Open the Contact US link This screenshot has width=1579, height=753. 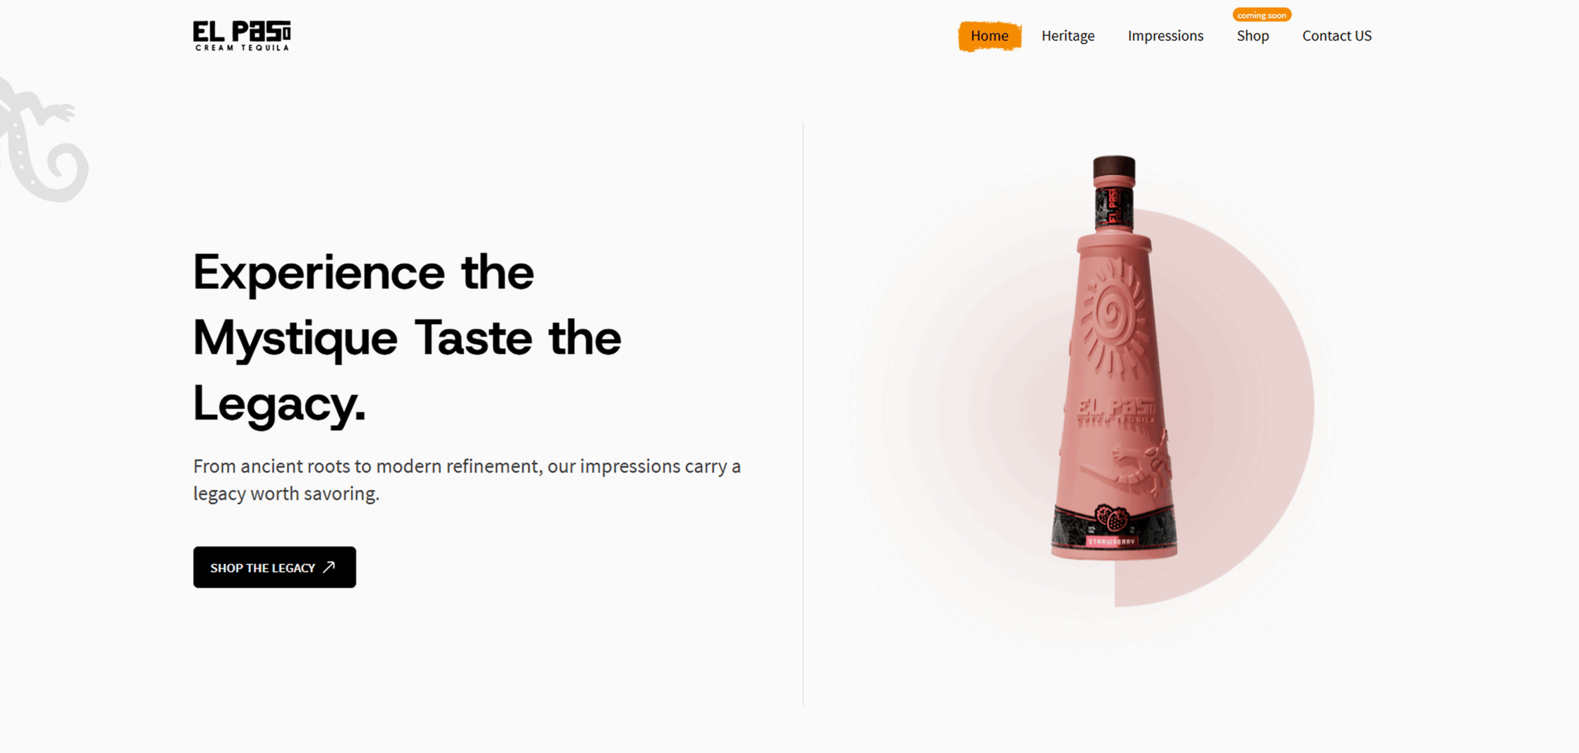[x=1337, y=36]
